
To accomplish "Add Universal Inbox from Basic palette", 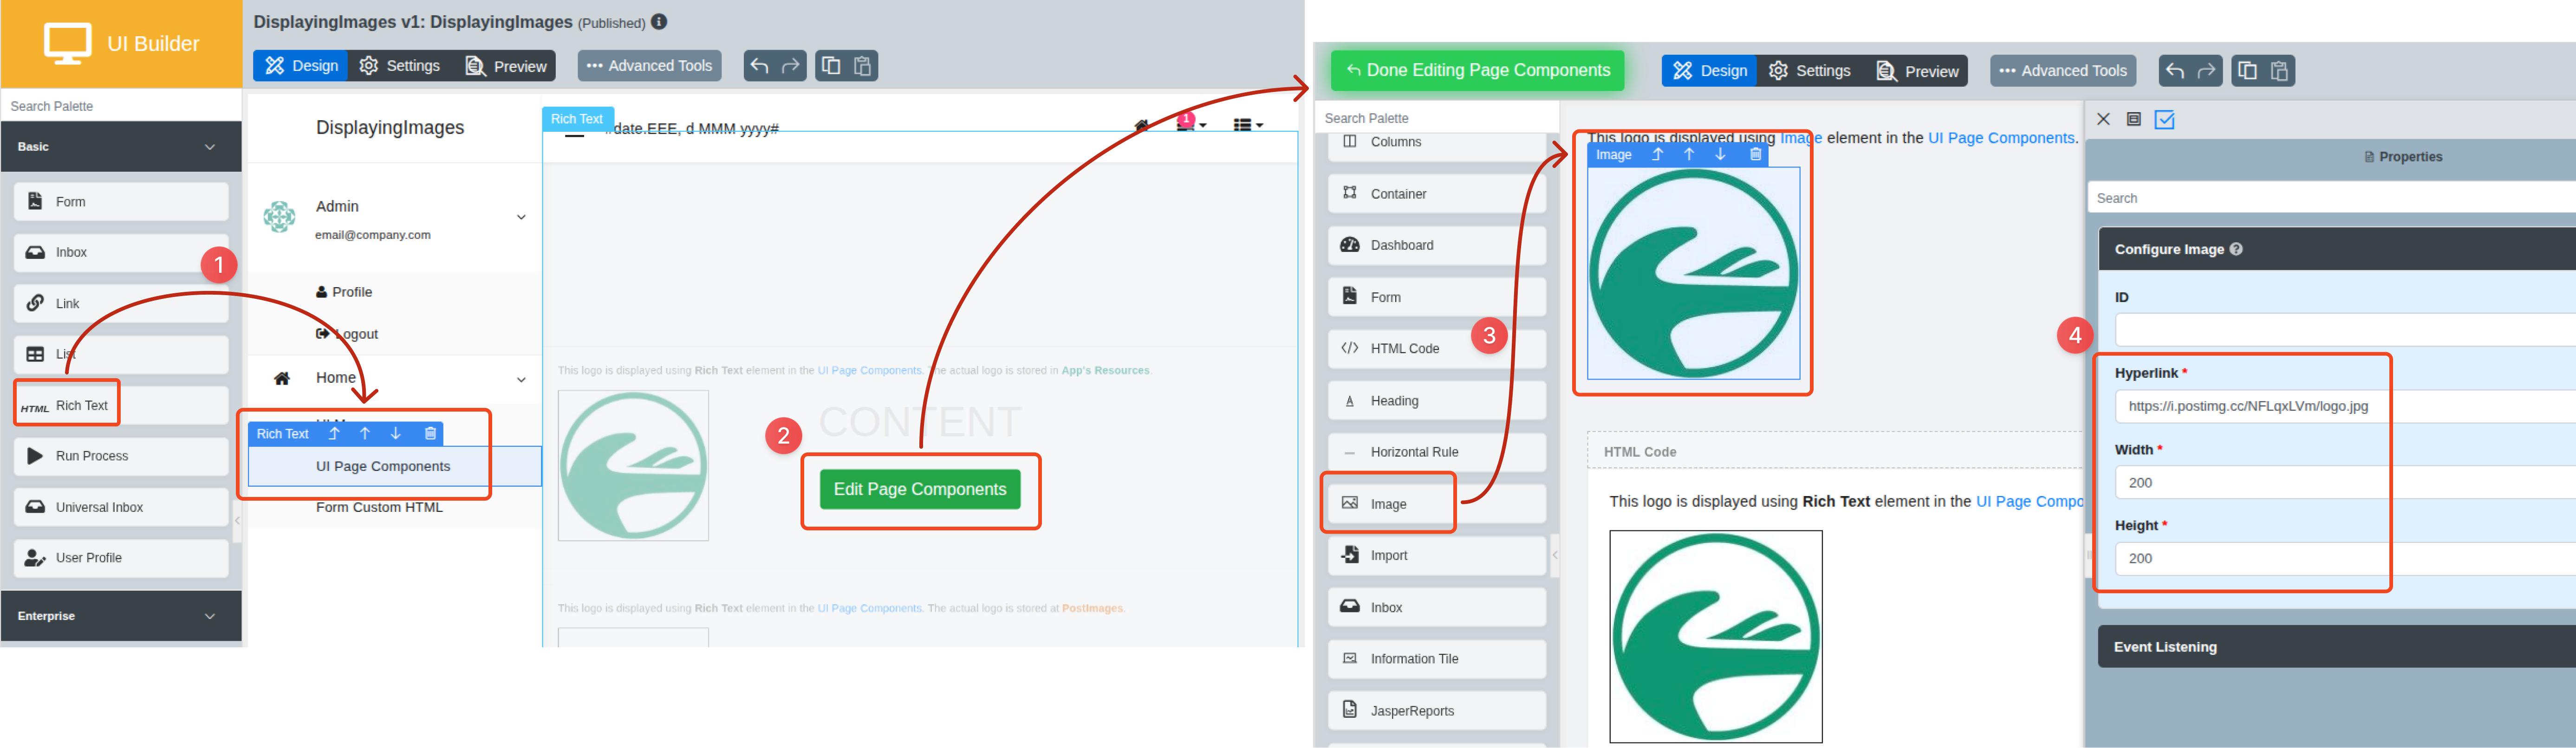I will pyautogui.click(x=121, y=507).
